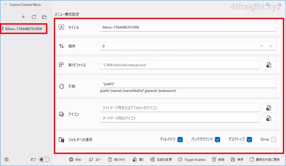Uncheck the デスクトップ checkbox
The width and height of the screenshot is (286, 166).
249,140
